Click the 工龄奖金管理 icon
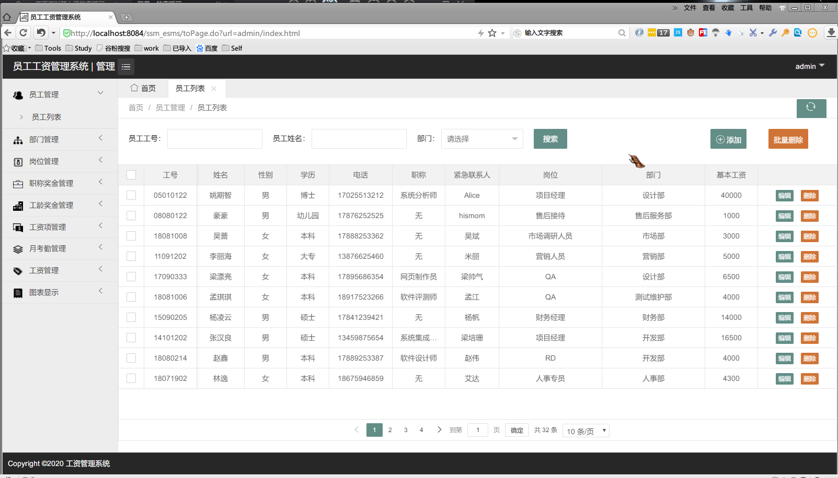Screen dimensions: 838x478 tap(18, 206)
